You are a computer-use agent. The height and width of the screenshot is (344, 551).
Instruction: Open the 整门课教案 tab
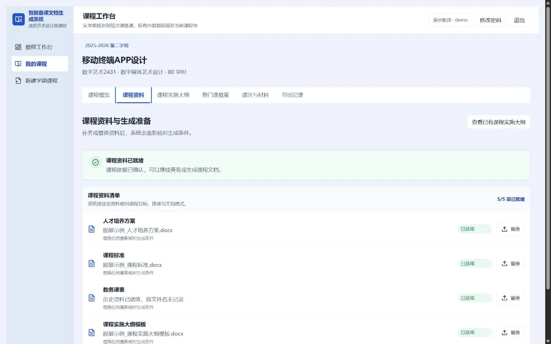pos(216,95)
